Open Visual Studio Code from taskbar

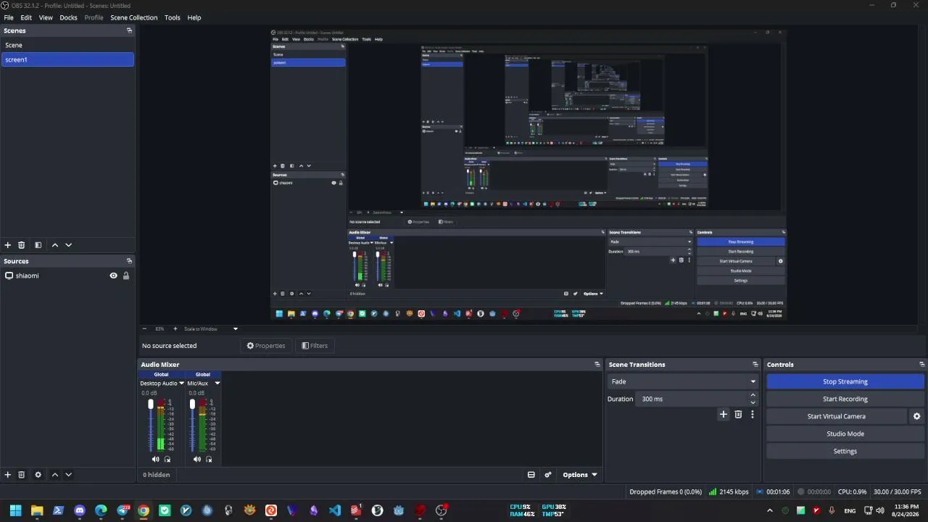334,510
